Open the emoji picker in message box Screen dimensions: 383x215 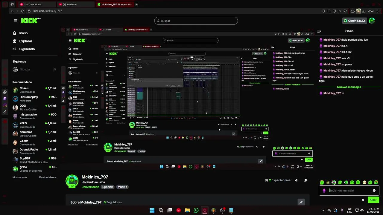[x=374, y=191]
